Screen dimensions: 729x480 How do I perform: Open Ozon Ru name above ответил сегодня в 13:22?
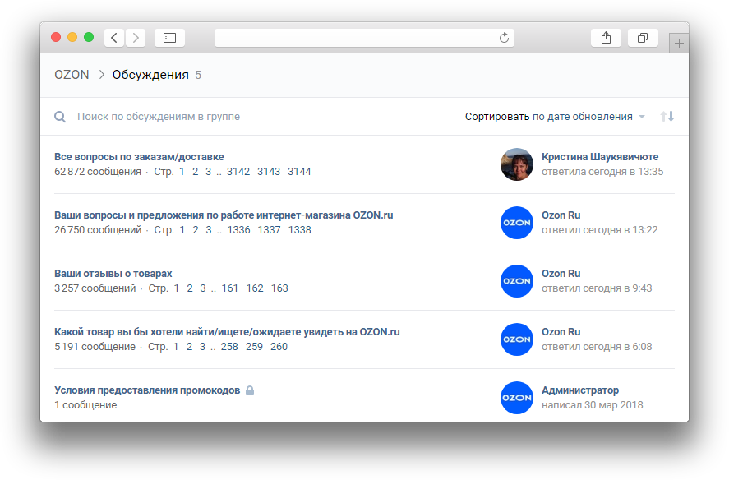[561, 215]
